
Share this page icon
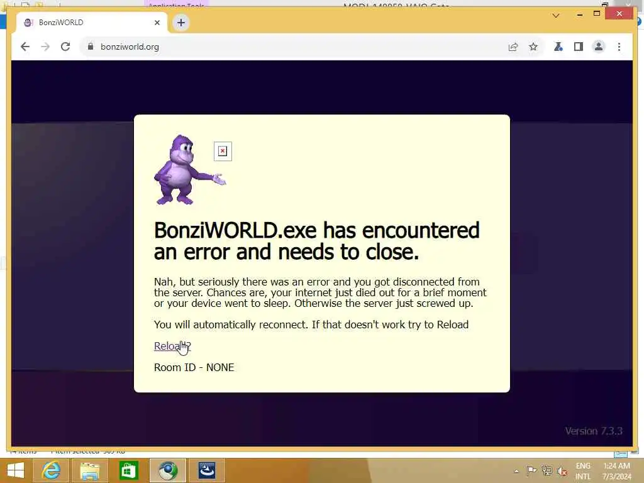click(x=513, y=47)
